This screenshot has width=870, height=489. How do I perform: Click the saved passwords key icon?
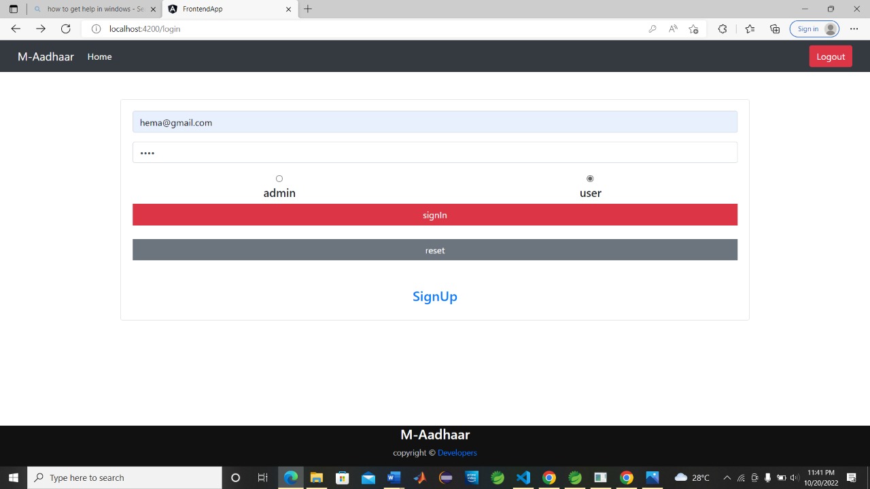pyautogui.click(x=652, y=29)
